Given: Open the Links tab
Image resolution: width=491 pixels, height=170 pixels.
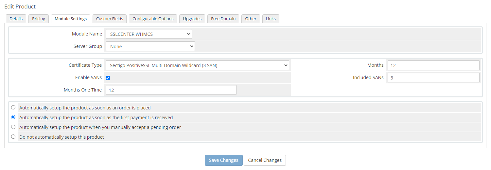Looking at the screenshot, I should point(271,19).
